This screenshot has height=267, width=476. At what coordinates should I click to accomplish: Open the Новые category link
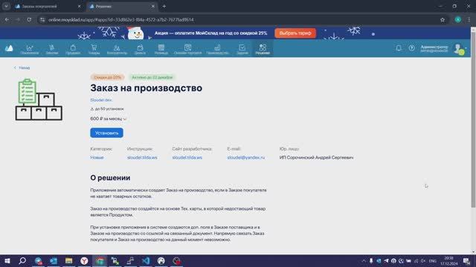[x=97, y=157]
